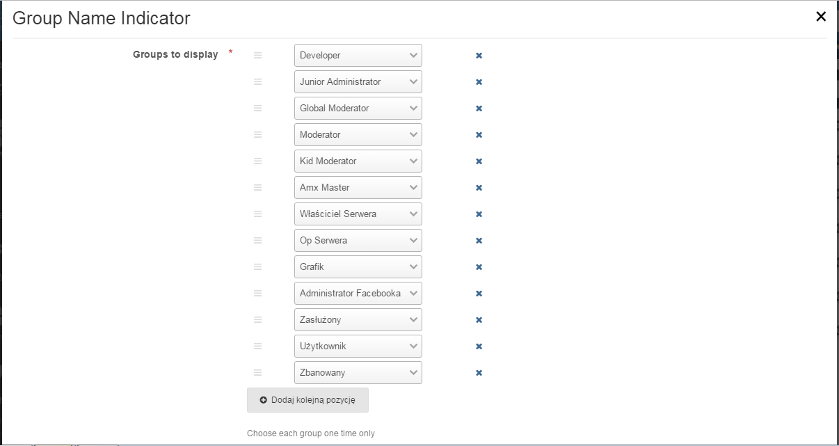Image resolution: width=839 pixels, height=446 pixels.
Task: Expand the Właściciel Serwera dropdown
Action: click(x=358, y=214)
